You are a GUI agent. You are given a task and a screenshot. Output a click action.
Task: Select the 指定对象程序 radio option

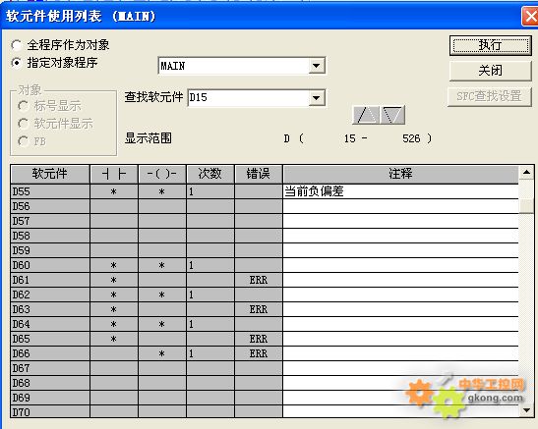17,63
